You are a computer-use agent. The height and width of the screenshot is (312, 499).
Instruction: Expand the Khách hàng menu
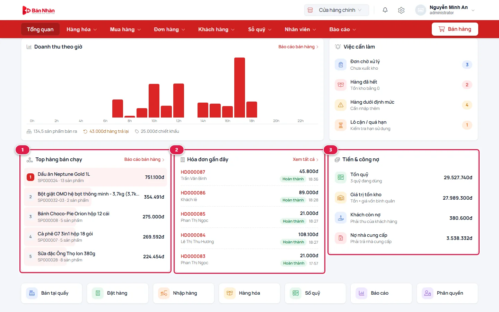click(x=216, y=29)
